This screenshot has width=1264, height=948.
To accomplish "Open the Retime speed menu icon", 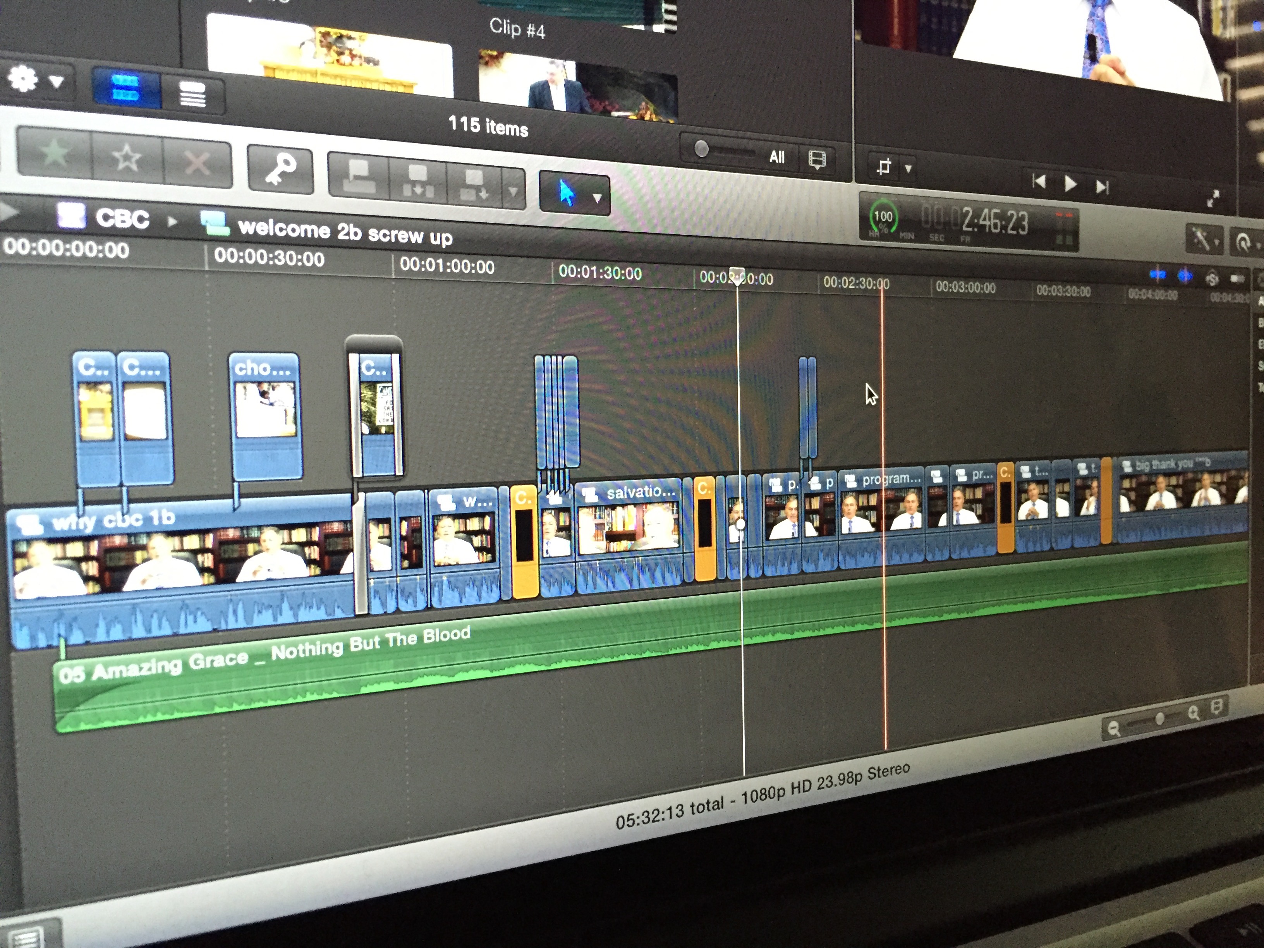I will (x=1243, y=243).
